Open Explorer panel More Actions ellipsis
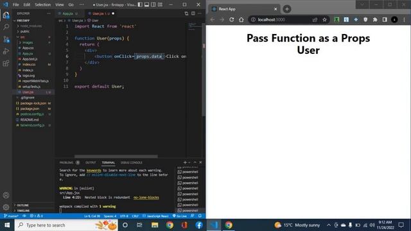Screen dimensions: 411x231 coord(49,13)
